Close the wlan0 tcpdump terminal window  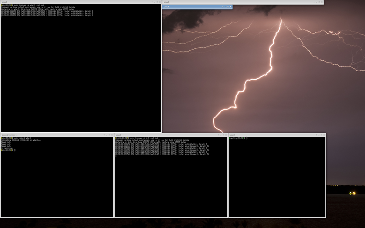click(x=160, y=2)
